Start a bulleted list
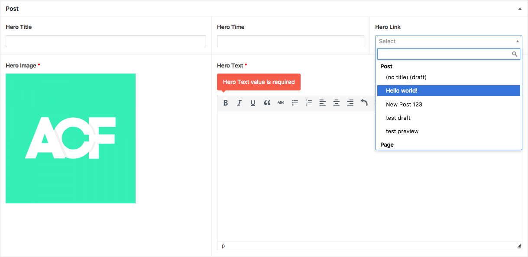The image size is (528, 257). pyautogui.click(x=295, y=103)
